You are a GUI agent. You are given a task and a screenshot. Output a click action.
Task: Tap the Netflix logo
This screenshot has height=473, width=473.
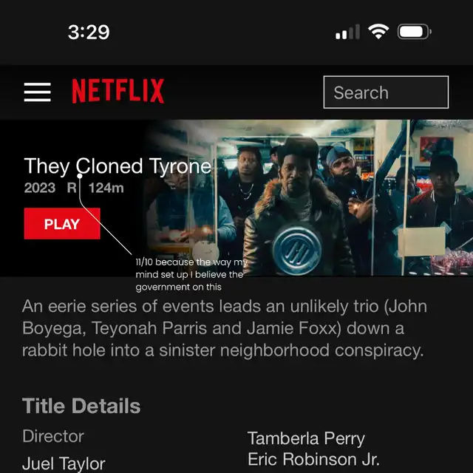tap(118, 91)
